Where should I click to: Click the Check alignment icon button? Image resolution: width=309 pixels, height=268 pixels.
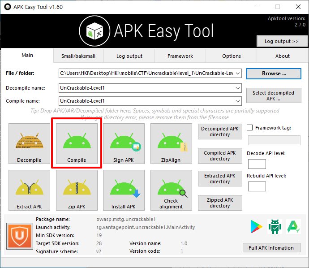click(171, 190)
